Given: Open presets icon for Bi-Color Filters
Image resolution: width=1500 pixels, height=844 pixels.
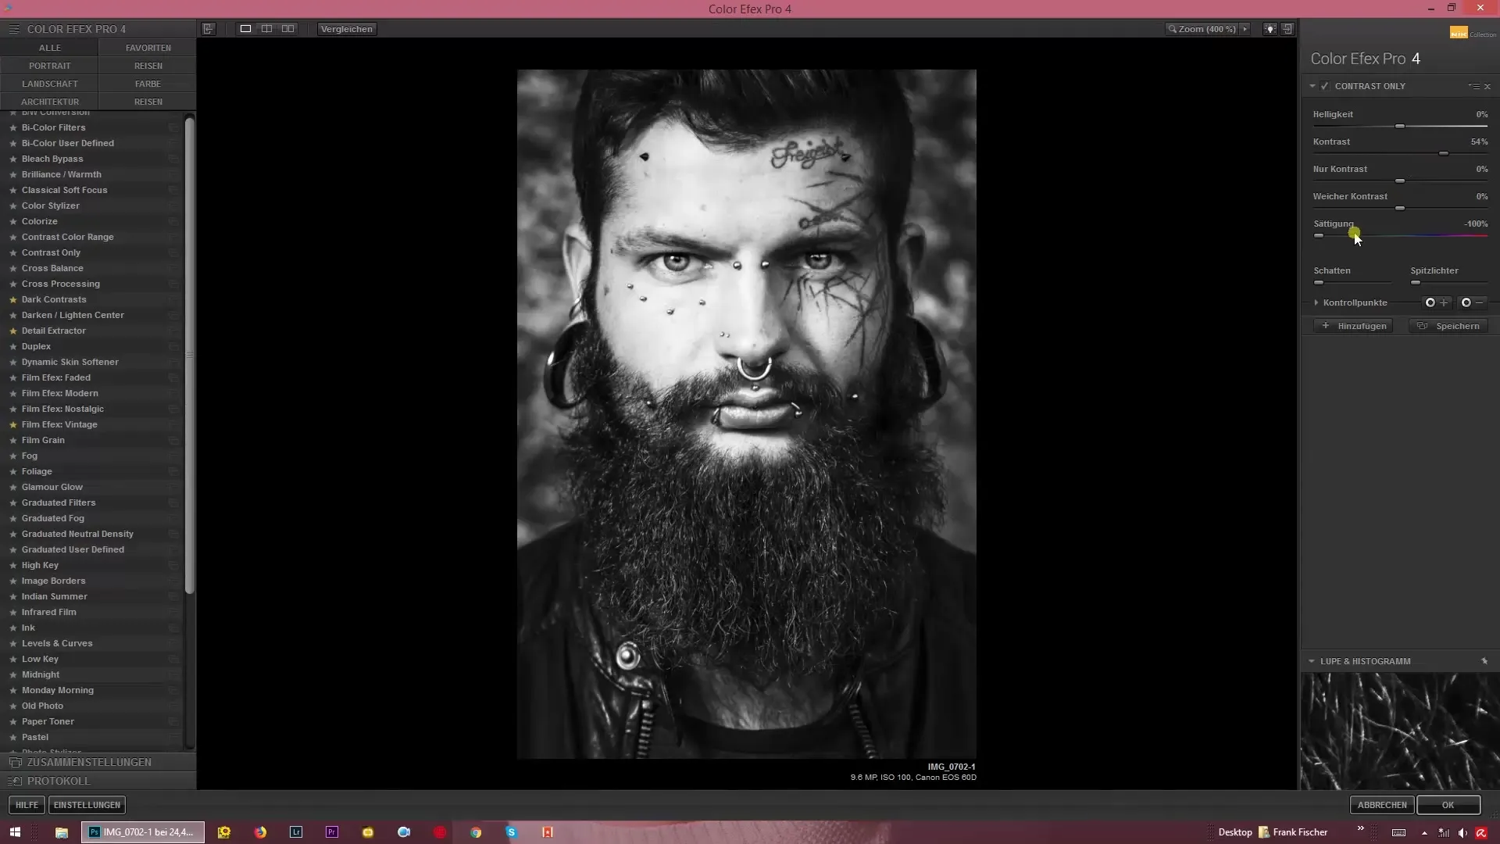Looking at the screenshot, I should (173, 127).
